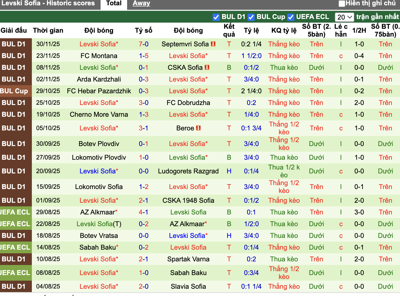The width and height of the screenshot is (400, 296).
Task: Click the Spartak Varna team name
Action: coord(188,259)
